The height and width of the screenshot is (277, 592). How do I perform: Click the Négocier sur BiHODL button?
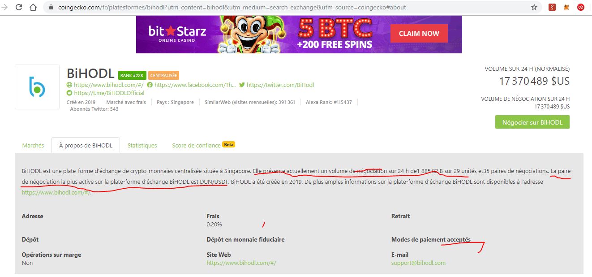532,122
